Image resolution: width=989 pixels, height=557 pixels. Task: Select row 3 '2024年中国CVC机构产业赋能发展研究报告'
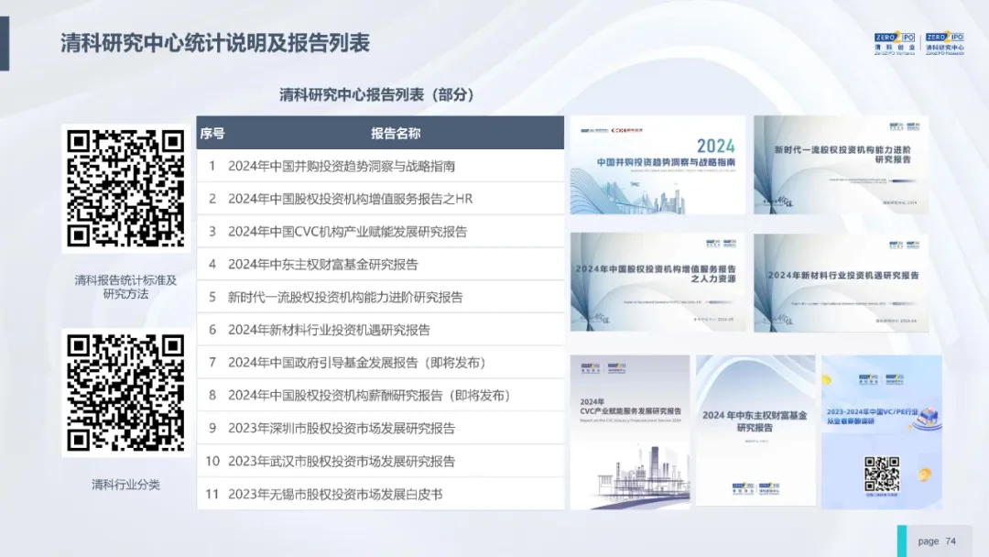click(380, 232)
